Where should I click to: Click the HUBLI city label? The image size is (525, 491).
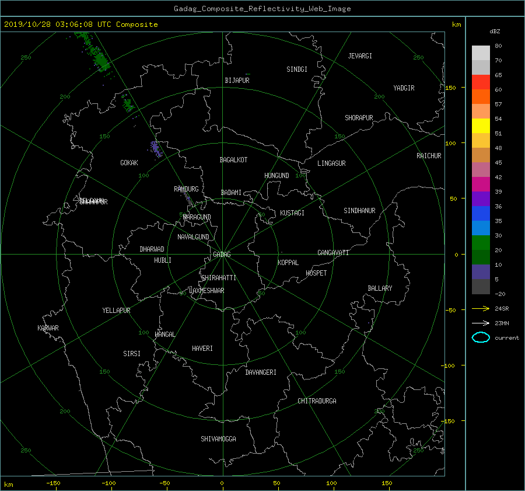point(163,260)
